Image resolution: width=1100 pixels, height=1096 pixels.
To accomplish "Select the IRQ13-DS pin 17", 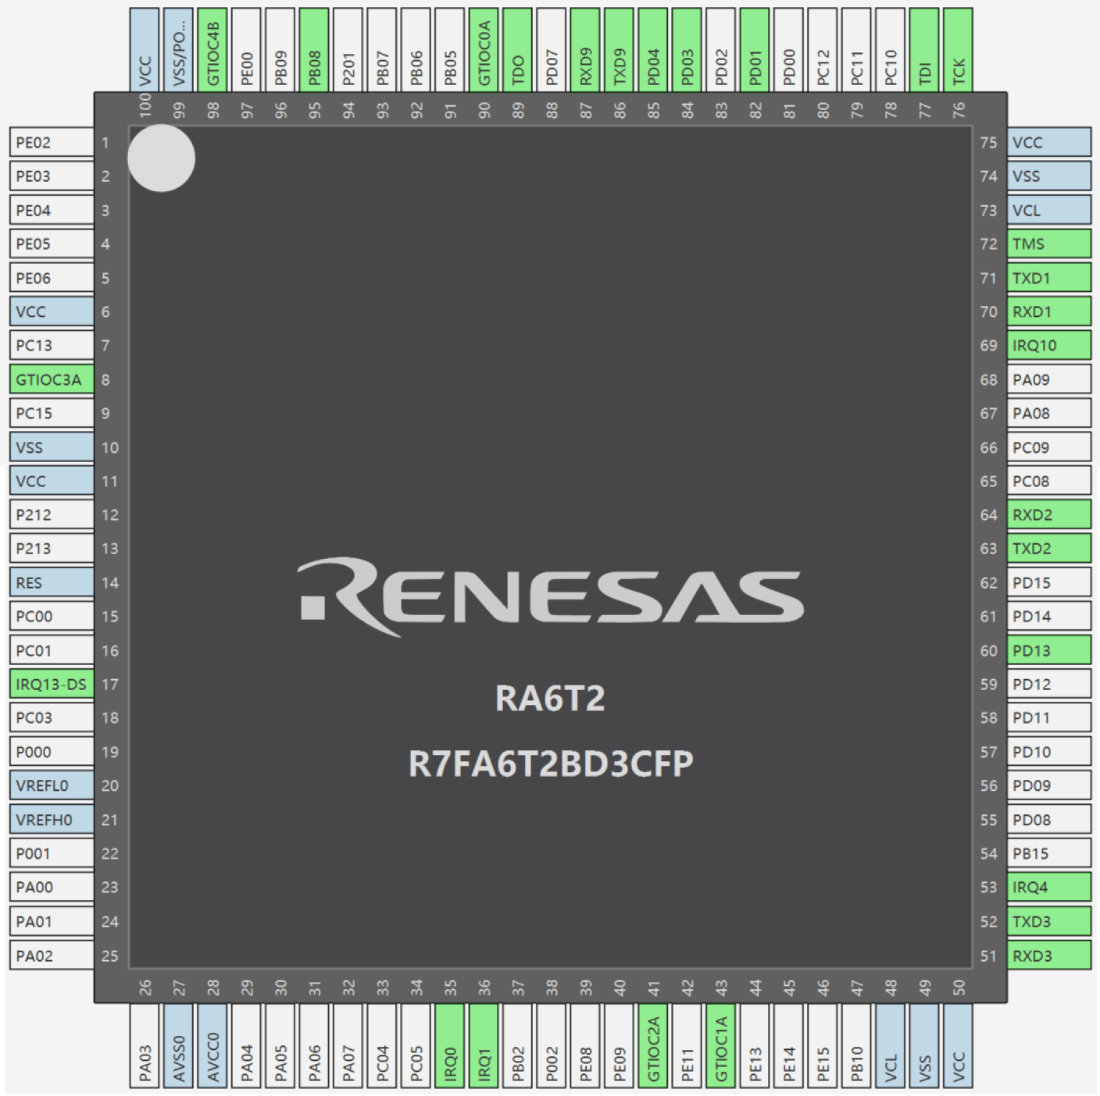I will (x=52, y=684).
